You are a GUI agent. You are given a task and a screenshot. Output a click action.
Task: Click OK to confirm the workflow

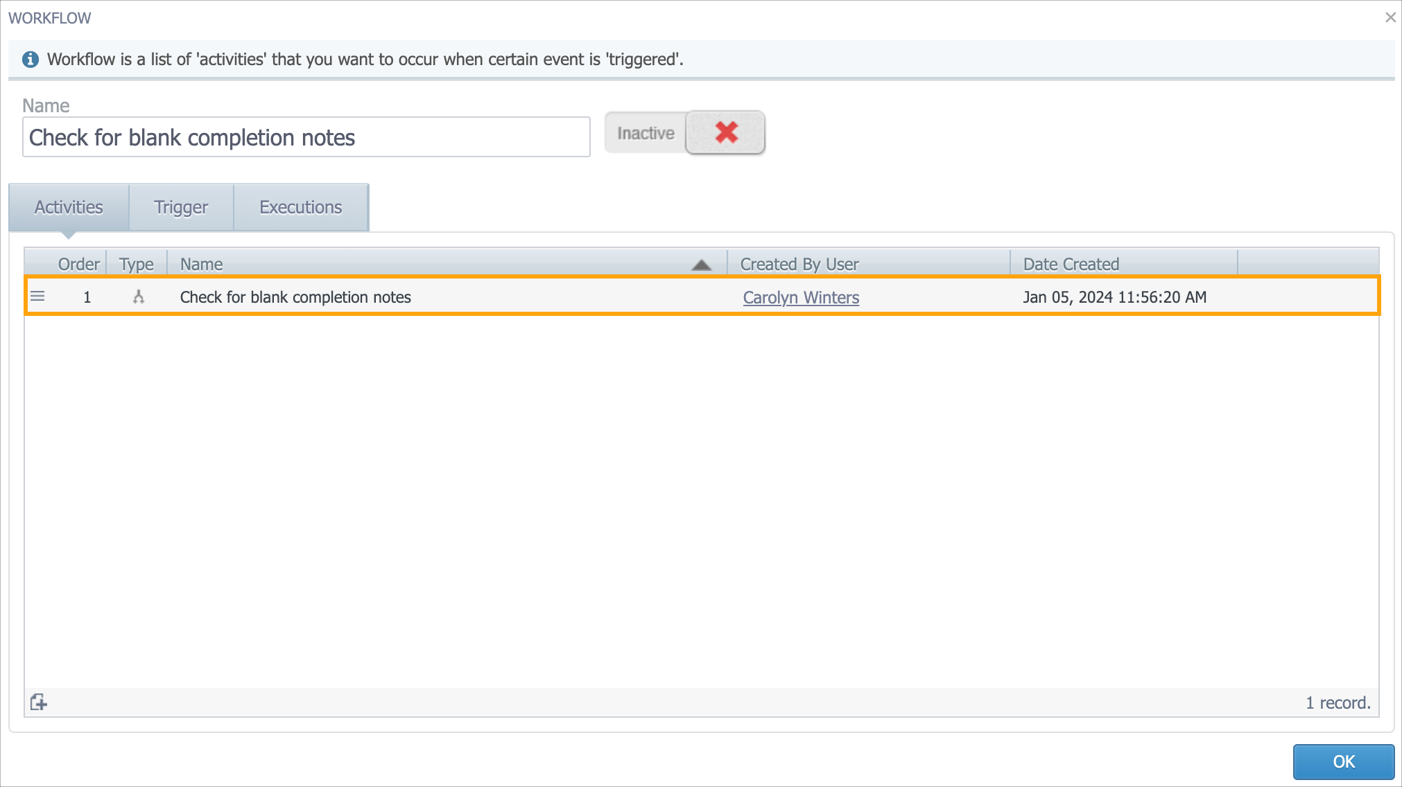(1344, 761)
